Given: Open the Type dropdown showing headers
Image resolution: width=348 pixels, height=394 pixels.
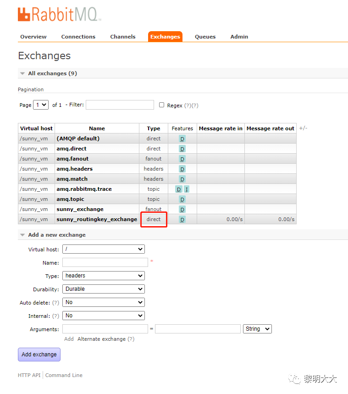Looking at the screenshot, I should tap(104, 276).
